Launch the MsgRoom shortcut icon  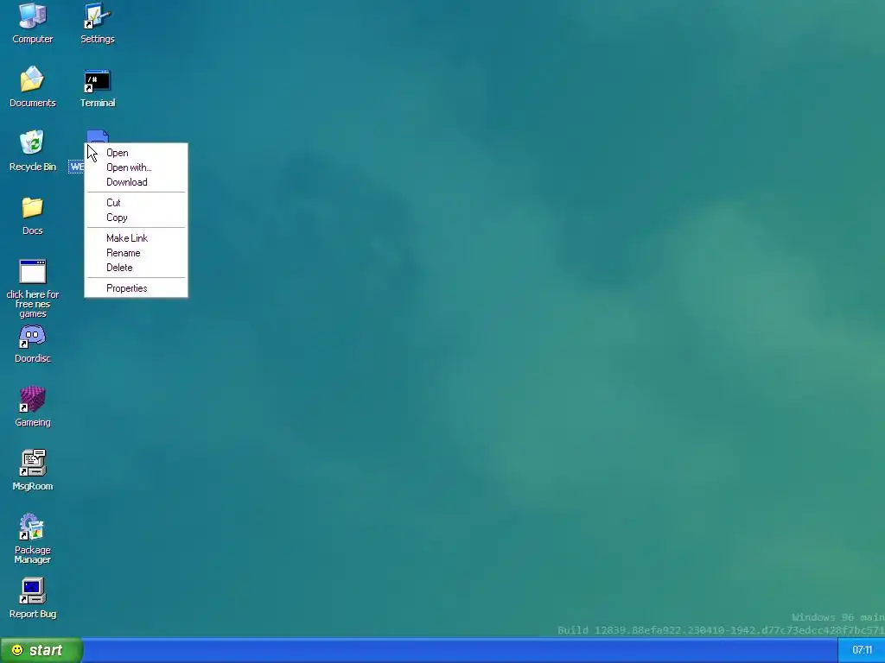point(32,463)
